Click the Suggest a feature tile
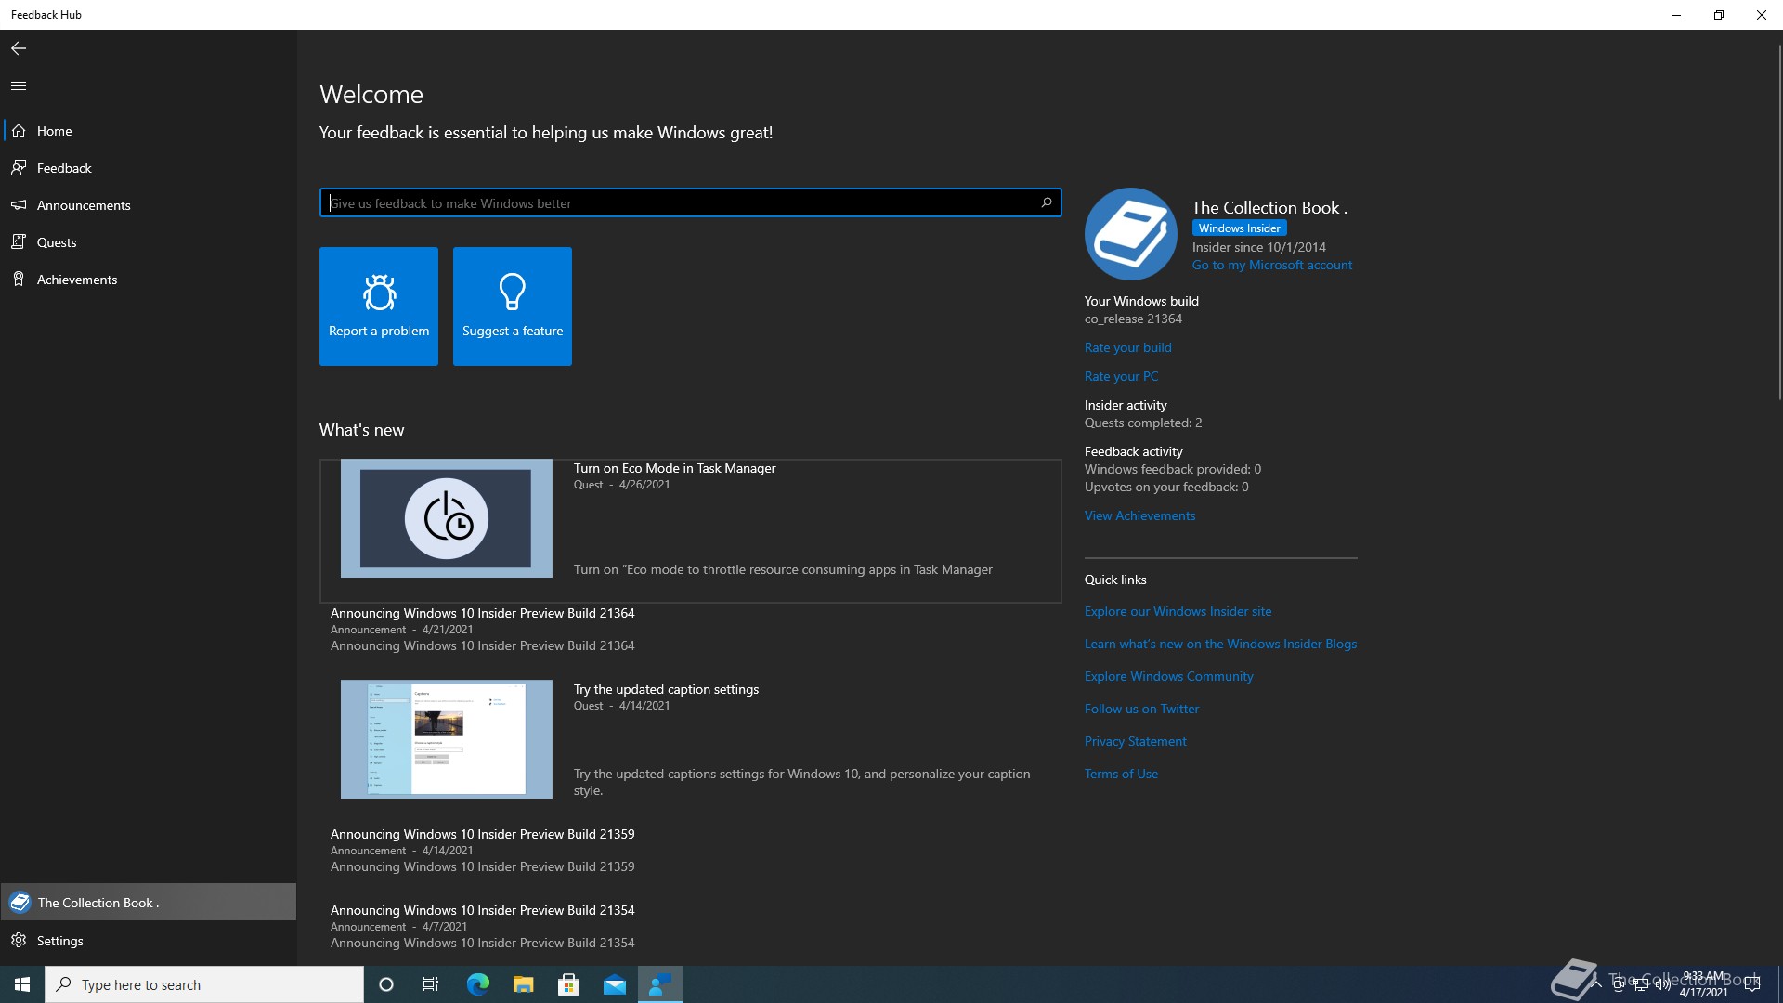 [x=513, y=306]
